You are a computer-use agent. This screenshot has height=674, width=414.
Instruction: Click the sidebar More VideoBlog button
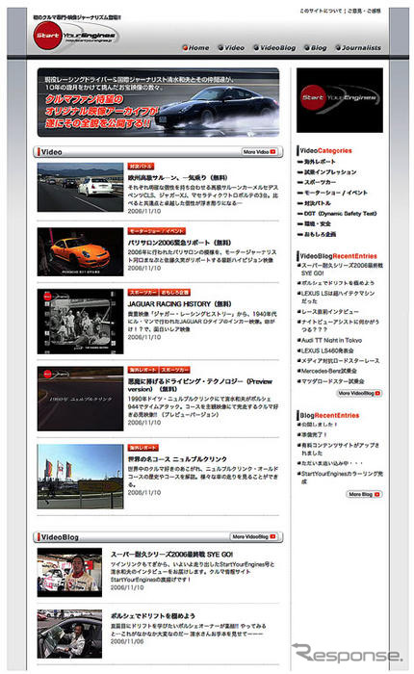point(359,393)
